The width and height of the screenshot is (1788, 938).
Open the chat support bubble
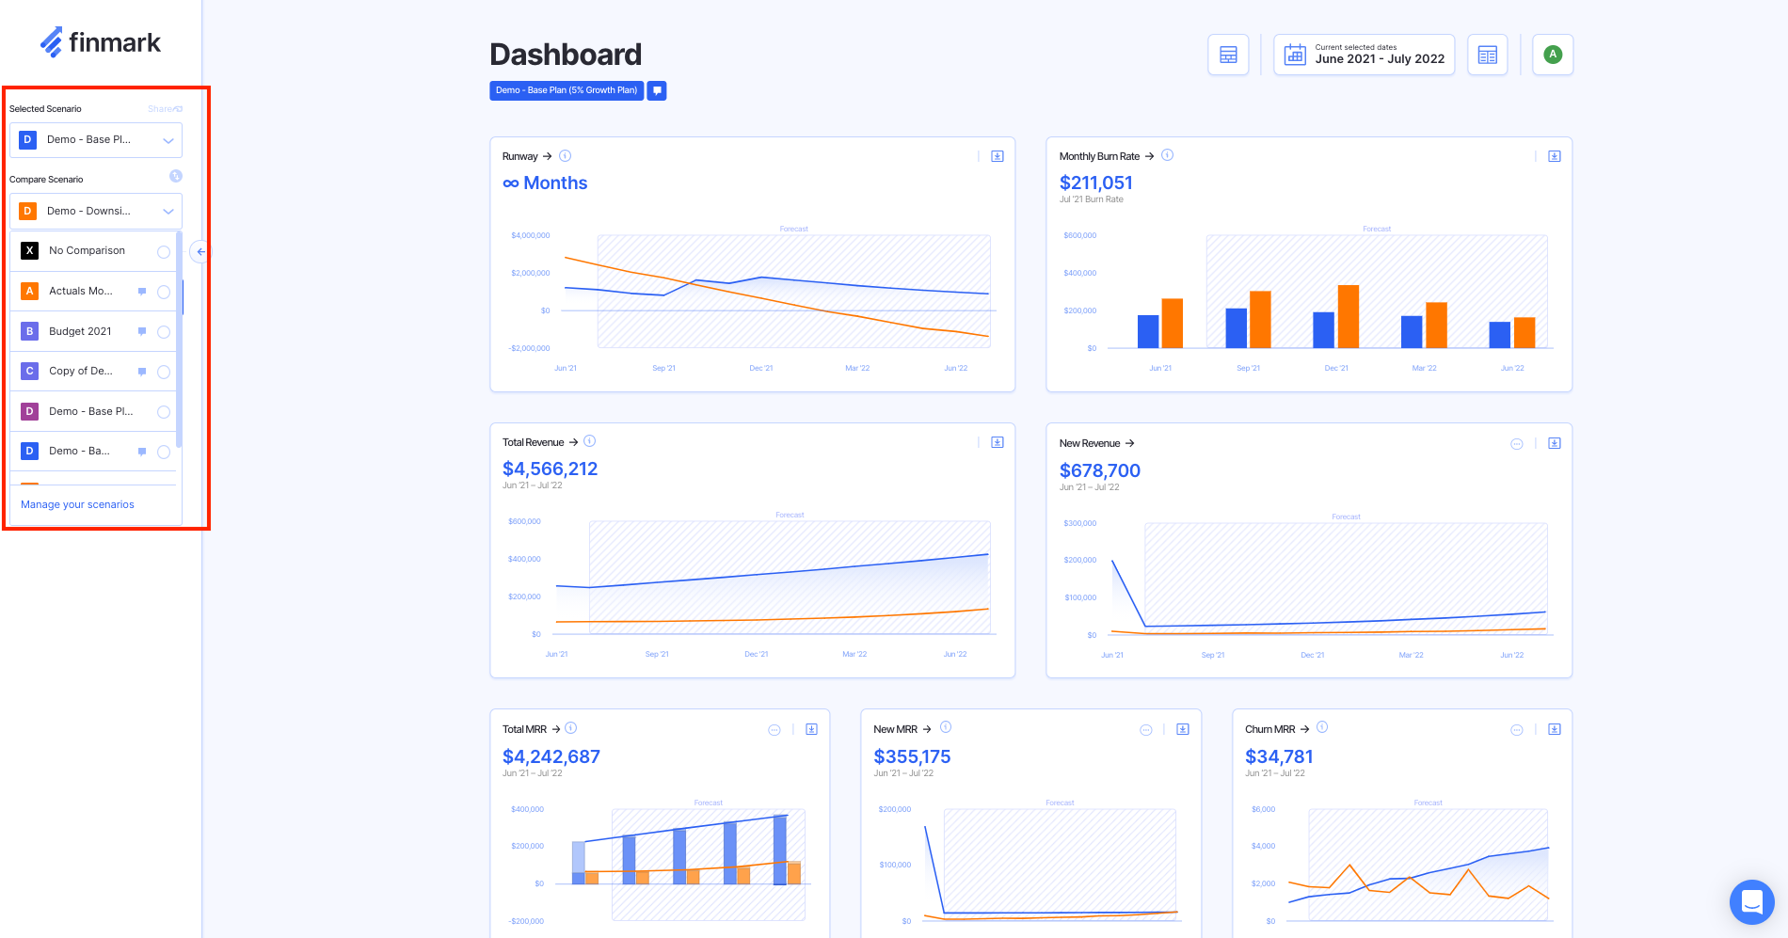click(x=1751, y=902)
